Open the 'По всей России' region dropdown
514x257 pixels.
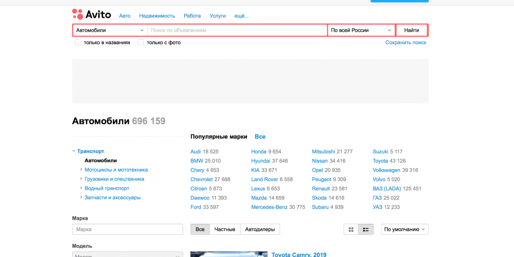point(361,30)
